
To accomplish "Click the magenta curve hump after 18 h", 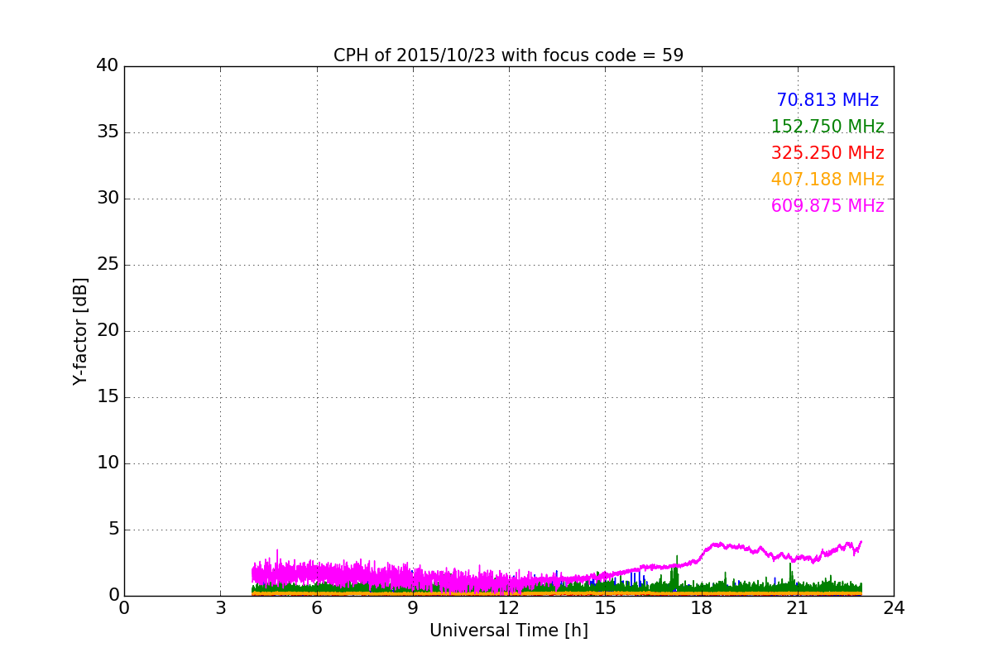I will pyautogui.click(x=720, y=545).
